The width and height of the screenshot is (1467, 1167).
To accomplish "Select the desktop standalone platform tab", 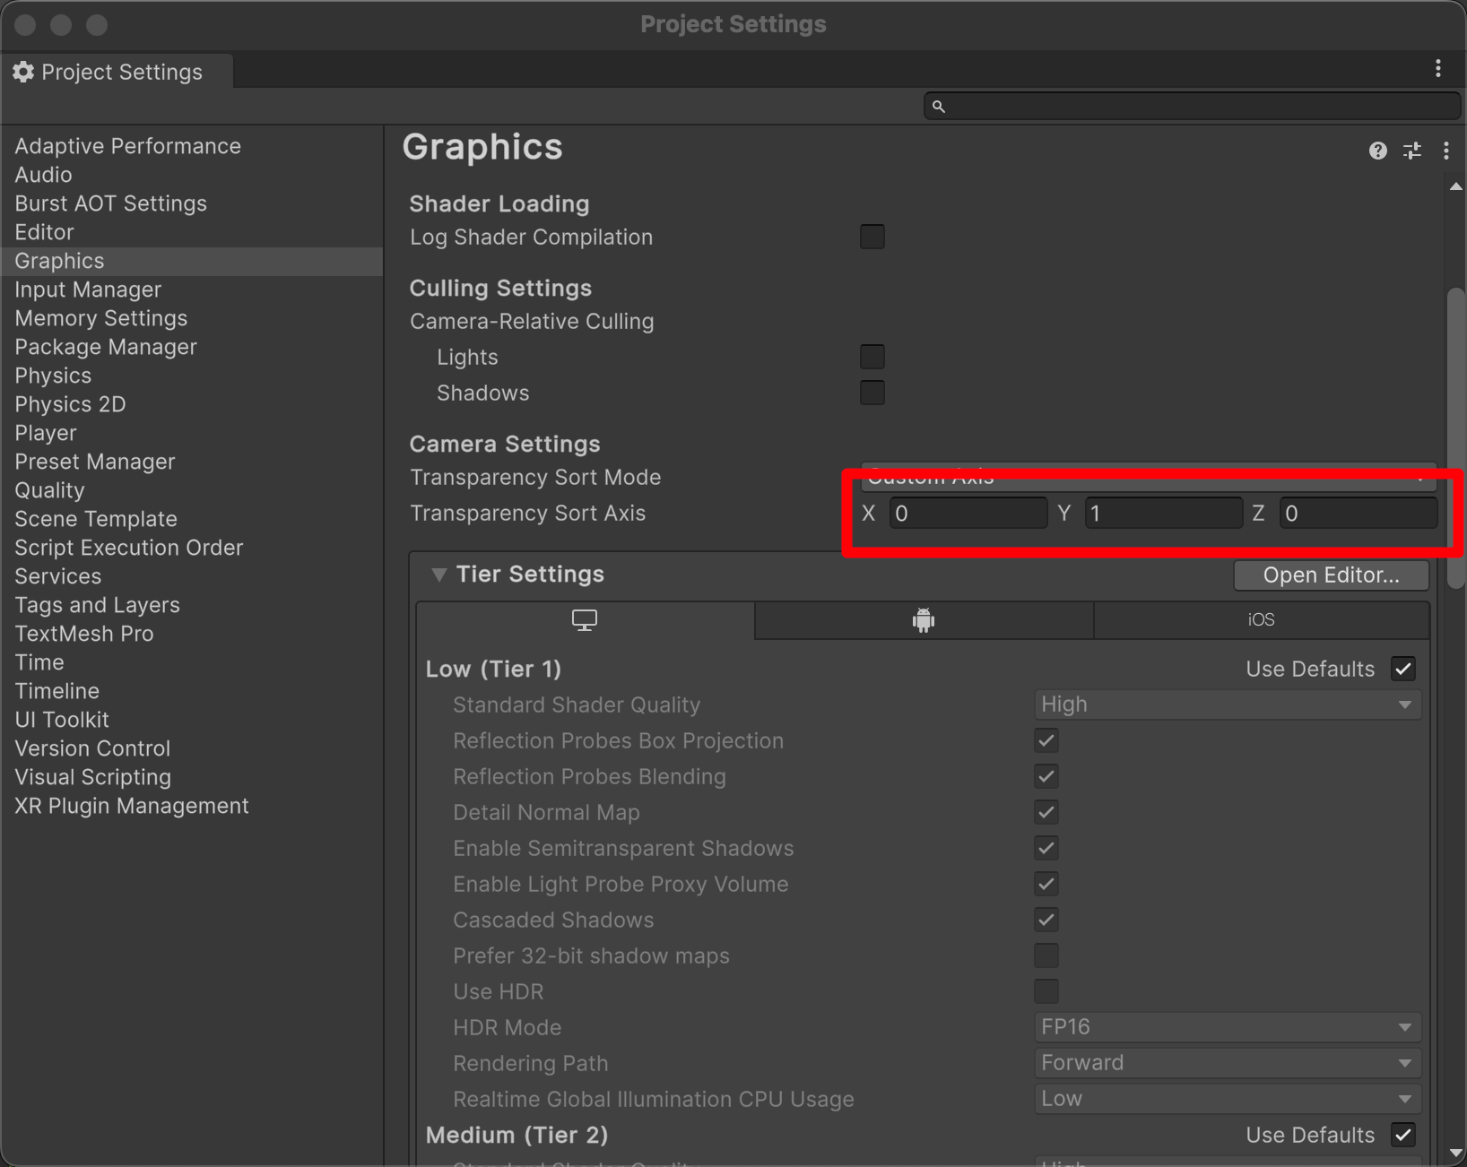I will click(x=585, y=620).
